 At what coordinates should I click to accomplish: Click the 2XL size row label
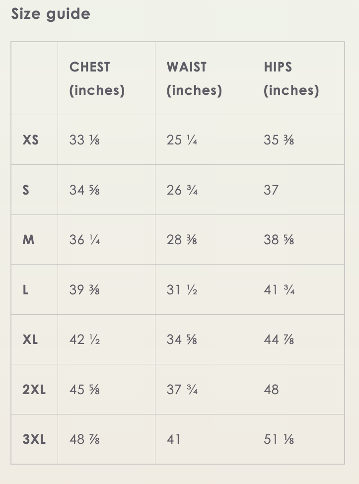(x=34, y=390)
